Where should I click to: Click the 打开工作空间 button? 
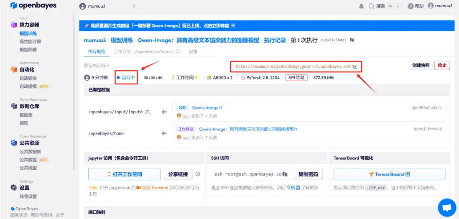[124, 174]
